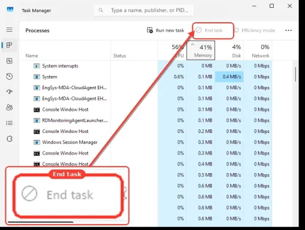Open the Performance page from sidebar
Viewport: 305px width, 230px height.
pyautogui.click(x=10, y=60)
